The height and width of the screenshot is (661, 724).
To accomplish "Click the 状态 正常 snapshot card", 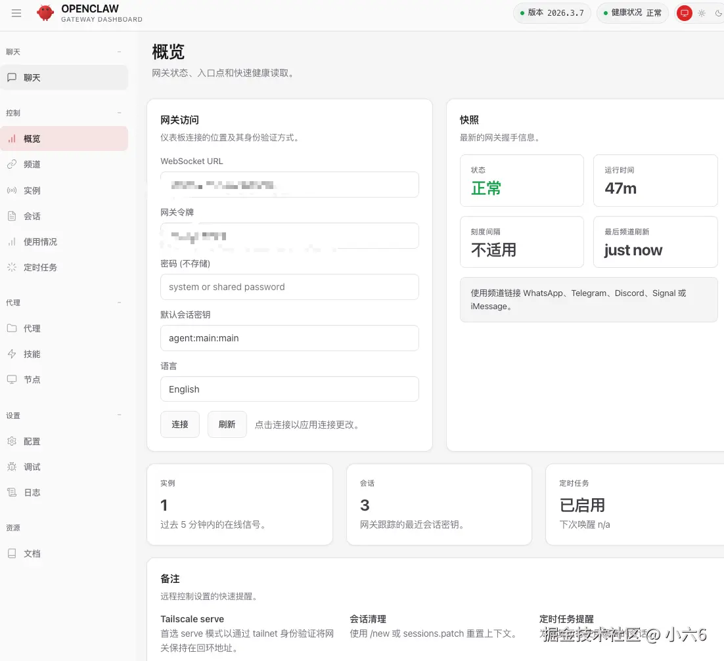I will (522, 181).
